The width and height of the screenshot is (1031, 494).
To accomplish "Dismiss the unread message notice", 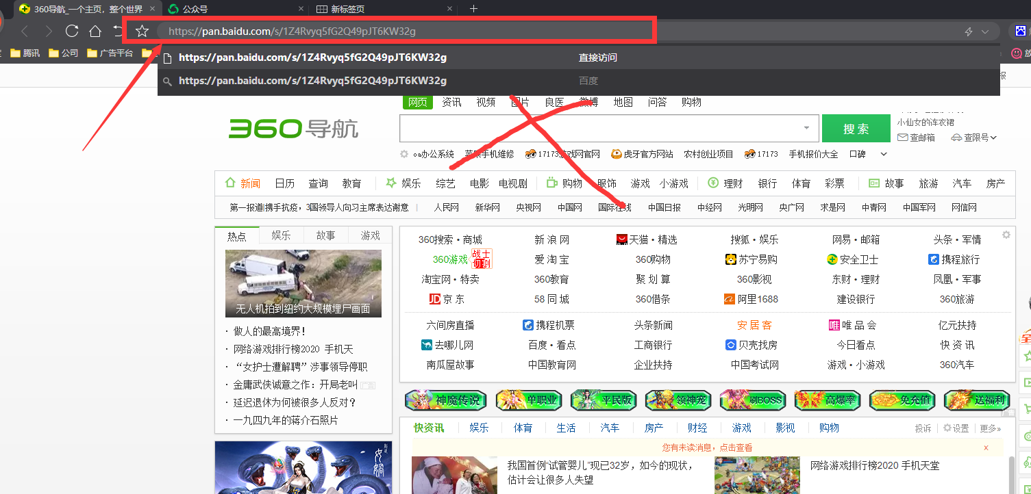I will coord(986,447).
